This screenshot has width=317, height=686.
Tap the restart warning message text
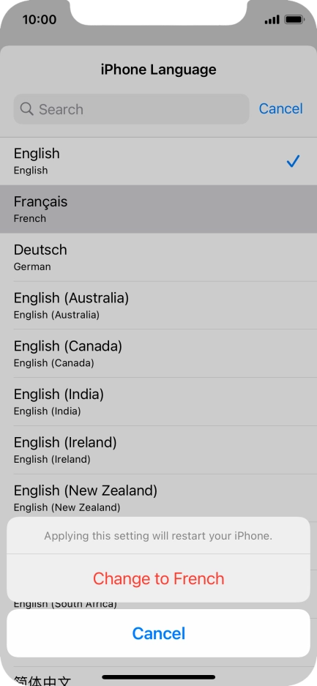point(158,535)
